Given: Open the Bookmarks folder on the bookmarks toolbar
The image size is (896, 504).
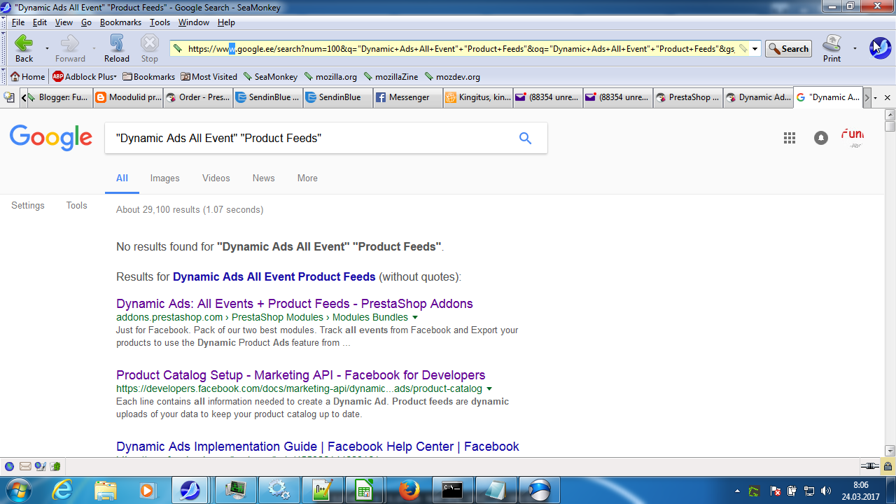Looking at the screenshot, I should 148,77.
